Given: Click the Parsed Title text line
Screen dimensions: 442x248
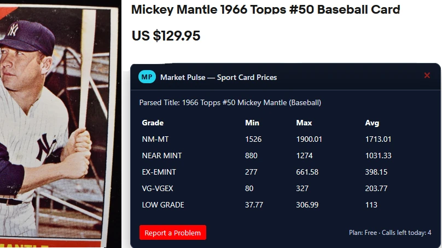Looking at the screenshot, I should tap(230, 102).
